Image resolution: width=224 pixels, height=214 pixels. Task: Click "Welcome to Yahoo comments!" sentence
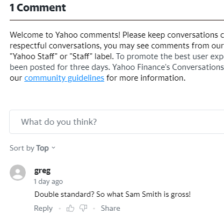[65, 35]
